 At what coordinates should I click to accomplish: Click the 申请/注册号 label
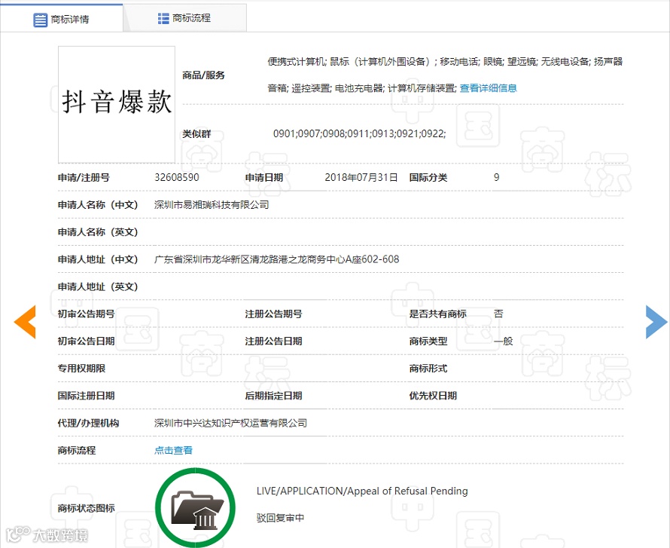[84, 177]
